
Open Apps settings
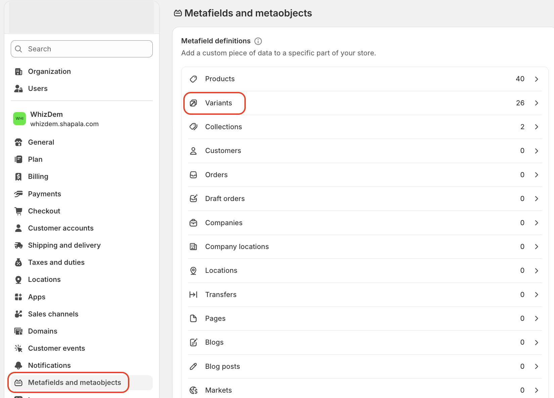point(82,297)
